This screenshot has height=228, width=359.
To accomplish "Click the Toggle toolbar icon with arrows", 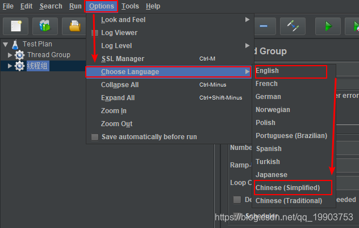I will pos(293,26).
